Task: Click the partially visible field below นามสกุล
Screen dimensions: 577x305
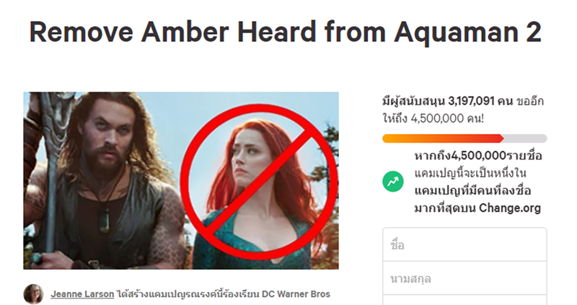Action: tap(464, 300)
